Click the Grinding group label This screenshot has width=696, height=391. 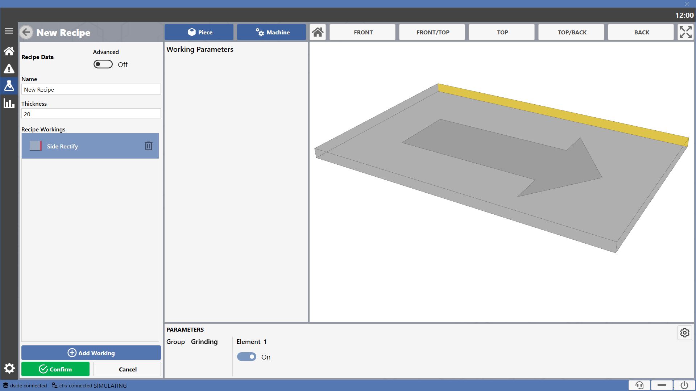(204, 342)
